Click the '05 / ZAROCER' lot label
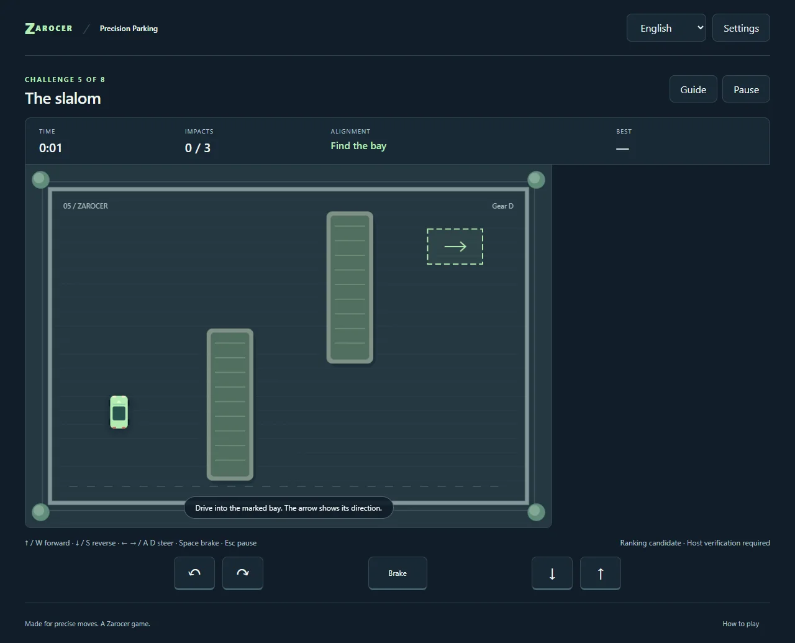The width and height of the screenshot is (795, 643). pyautogui.click(x=86, y=206)
